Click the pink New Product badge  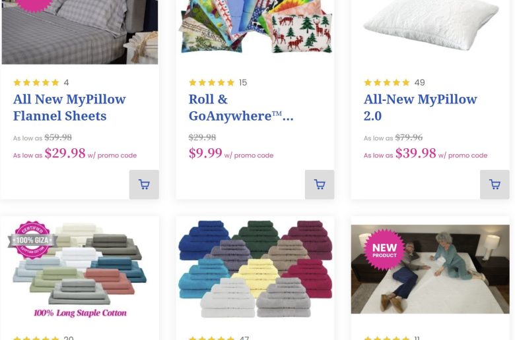coord(384,250)
